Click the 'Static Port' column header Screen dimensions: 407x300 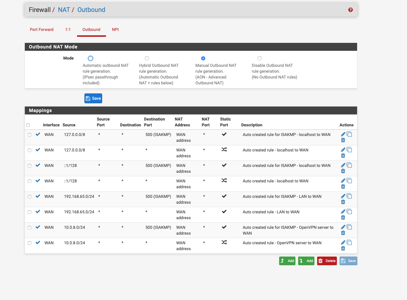[x=225, y=122]
